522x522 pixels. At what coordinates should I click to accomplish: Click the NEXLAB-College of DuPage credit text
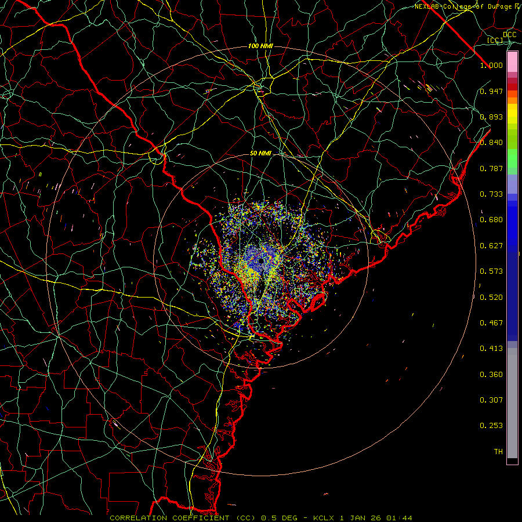[x=468, y=6]
